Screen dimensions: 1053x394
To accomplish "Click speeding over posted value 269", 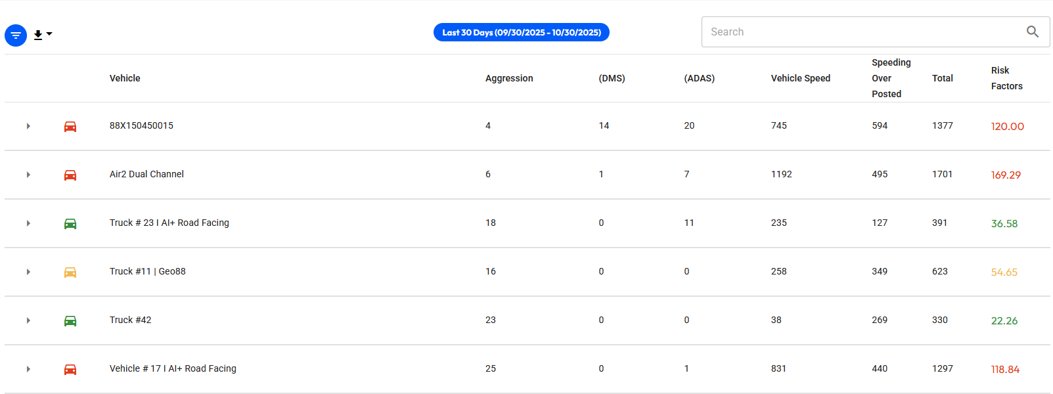I will [x=880, y=320].
